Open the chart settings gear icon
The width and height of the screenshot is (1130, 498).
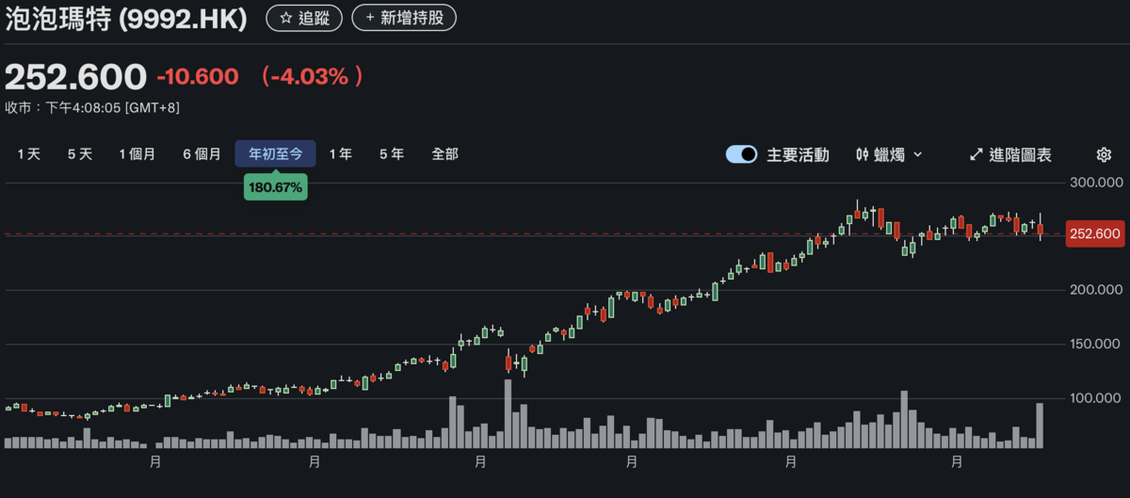[x=1105, y=154]
